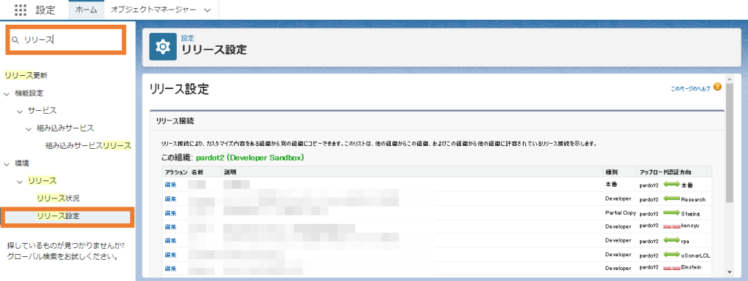Open the このページのヘルプ link

pyautogui.click(x=690, y=88)
